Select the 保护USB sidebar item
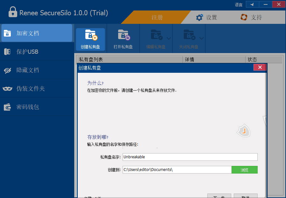 pyautogui.click(x=37, y=52)
